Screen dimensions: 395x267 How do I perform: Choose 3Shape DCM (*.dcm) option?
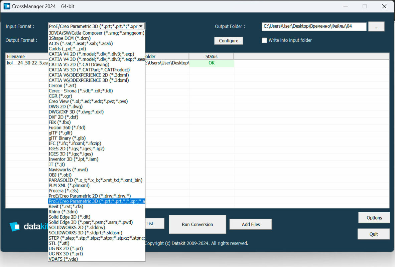click(97, 38)
